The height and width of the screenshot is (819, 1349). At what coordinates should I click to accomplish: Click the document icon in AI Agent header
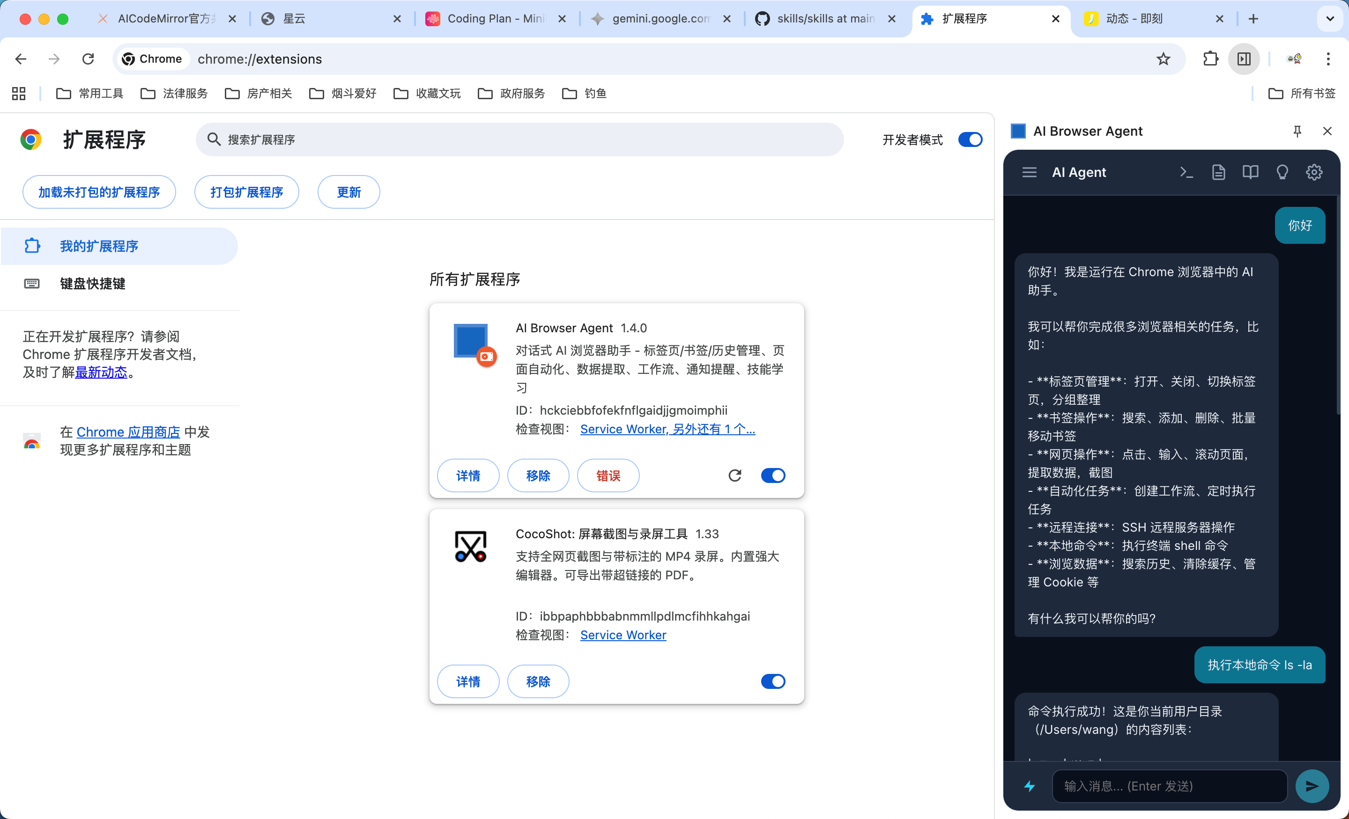pos(1218,172)
